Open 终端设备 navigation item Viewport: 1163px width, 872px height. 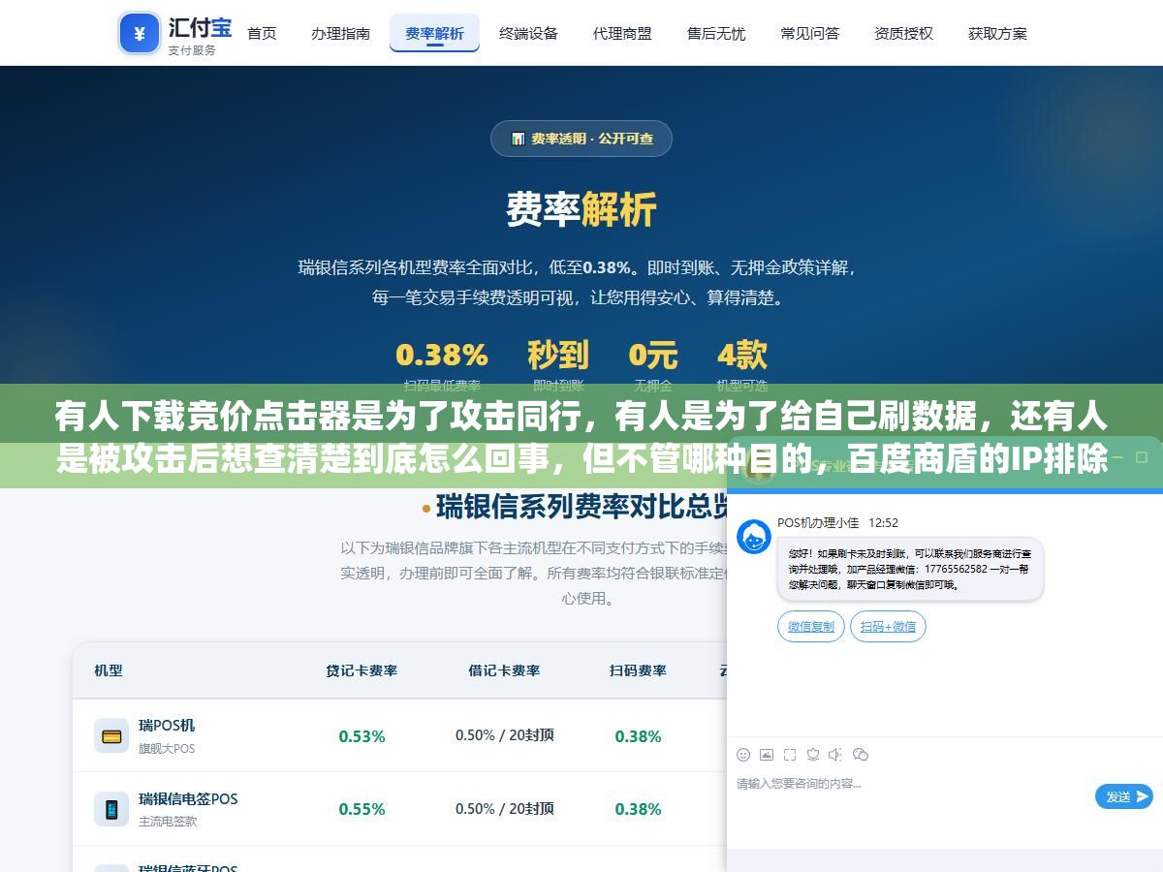click(x=528, y=33)
